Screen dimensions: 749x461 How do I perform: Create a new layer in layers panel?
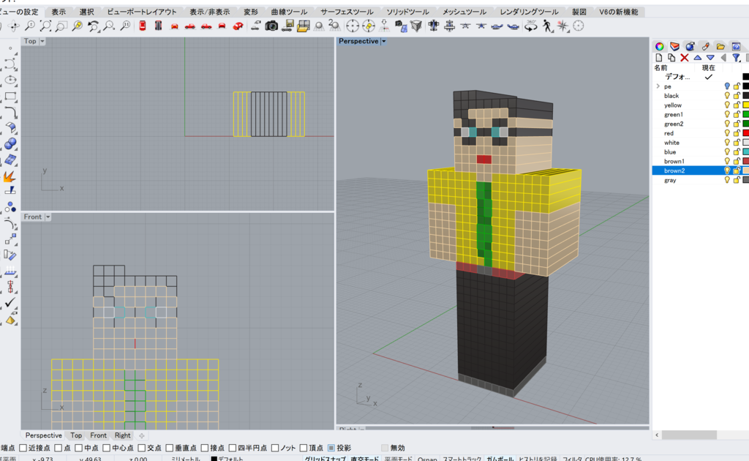[659, 58]
